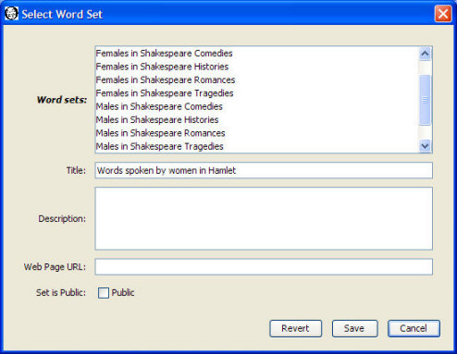Enable the Public checkbox
The height and width of the screenshot is (354, 457).
pyautogui.click(x=104, y=293)
